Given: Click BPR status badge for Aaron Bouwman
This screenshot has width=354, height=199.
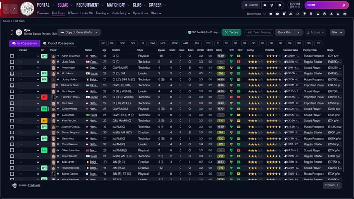Looking at the screenshot, I should point(44,56).
